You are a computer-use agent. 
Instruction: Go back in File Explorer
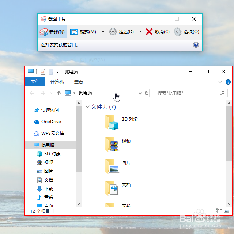point(32,93)
